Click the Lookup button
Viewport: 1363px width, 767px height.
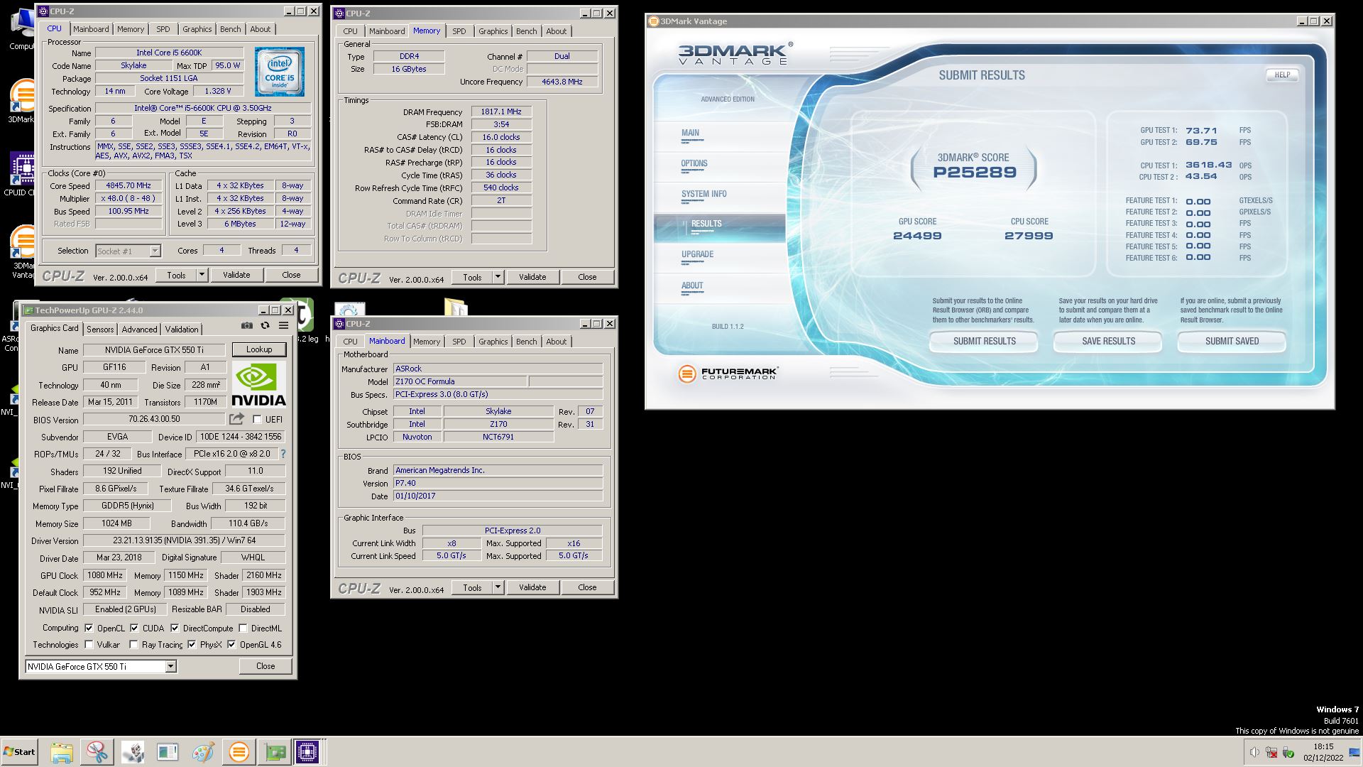259,349
